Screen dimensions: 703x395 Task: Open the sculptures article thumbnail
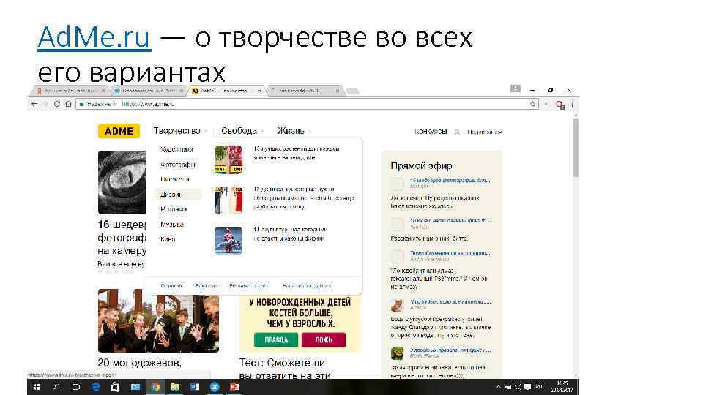point(228,241)
